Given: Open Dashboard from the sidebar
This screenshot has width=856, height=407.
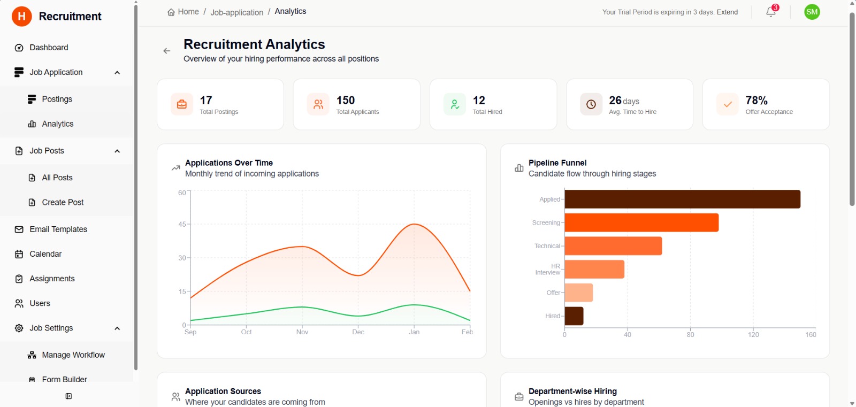Looking at the screenshot, I should click(x=49, y=48).
